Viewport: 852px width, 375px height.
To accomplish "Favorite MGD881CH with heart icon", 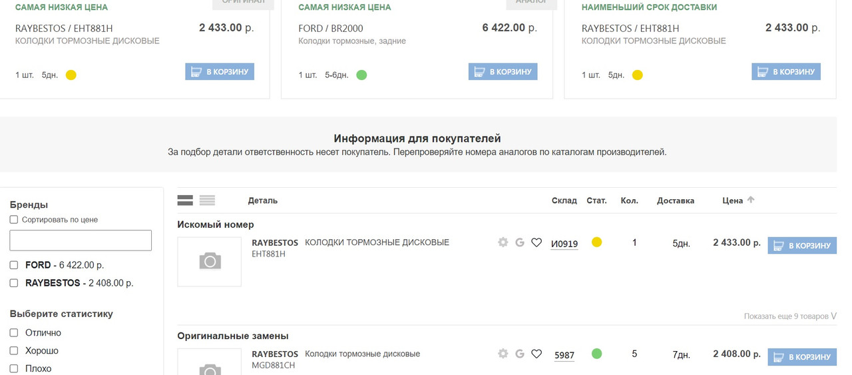I will (x=536, y=354).
